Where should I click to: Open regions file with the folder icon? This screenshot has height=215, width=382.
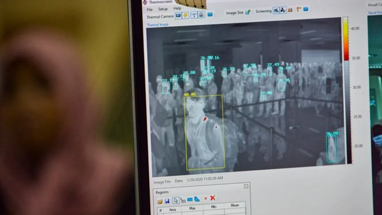click(160, 201)
